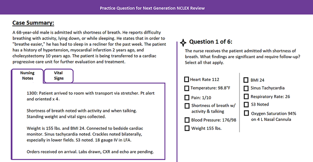
Task: Check Respiratory Rate: 26 checkbox
Action: (x=246, y=96)
